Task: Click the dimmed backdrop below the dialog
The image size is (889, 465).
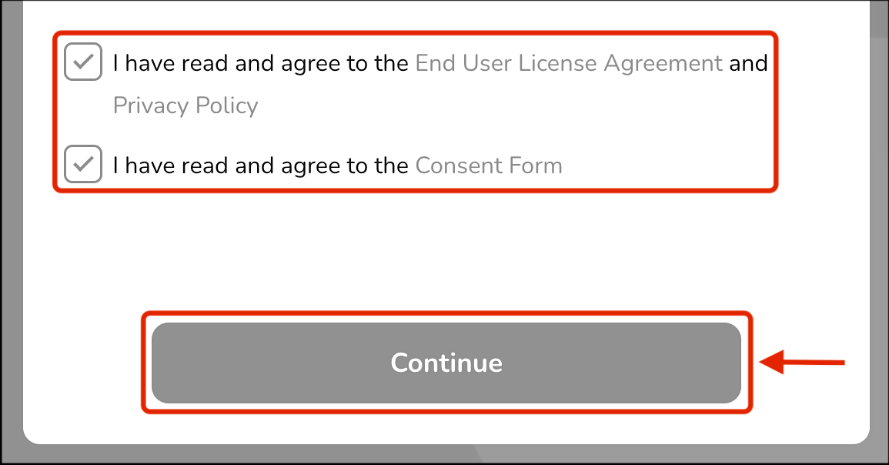Action: 446,457
